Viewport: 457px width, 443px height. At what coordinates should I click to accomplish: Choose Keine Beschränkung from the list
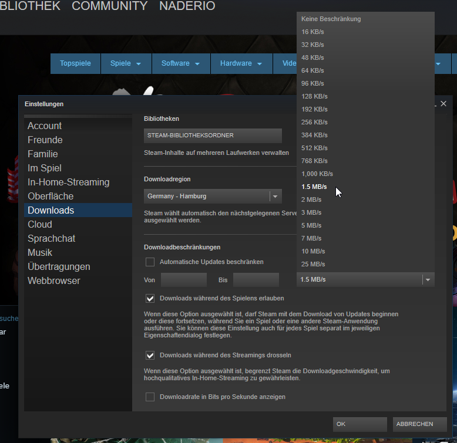click(331, 19)
